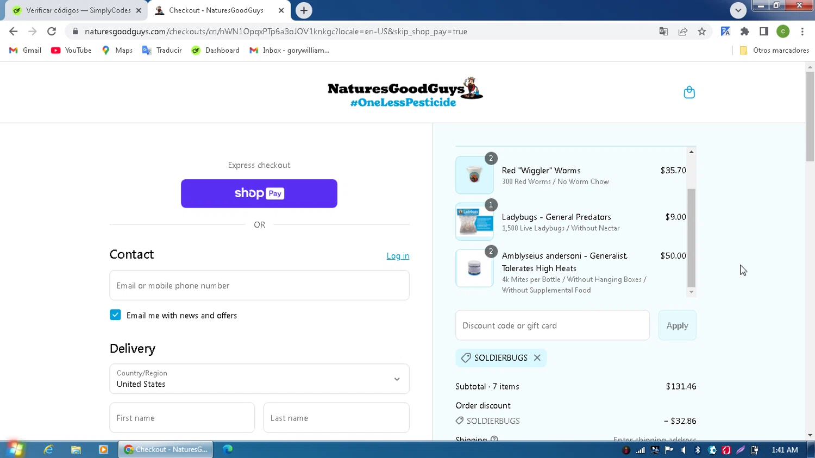Close the SimplyCodes tab
This screenshot has width=815, height=458.
139,10
